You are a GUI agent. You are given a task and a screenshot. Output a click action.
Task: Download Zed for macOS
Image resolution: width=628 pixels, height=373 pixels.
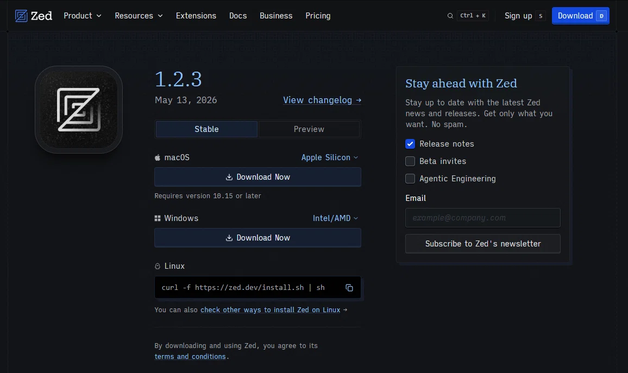tap(258, 177)
